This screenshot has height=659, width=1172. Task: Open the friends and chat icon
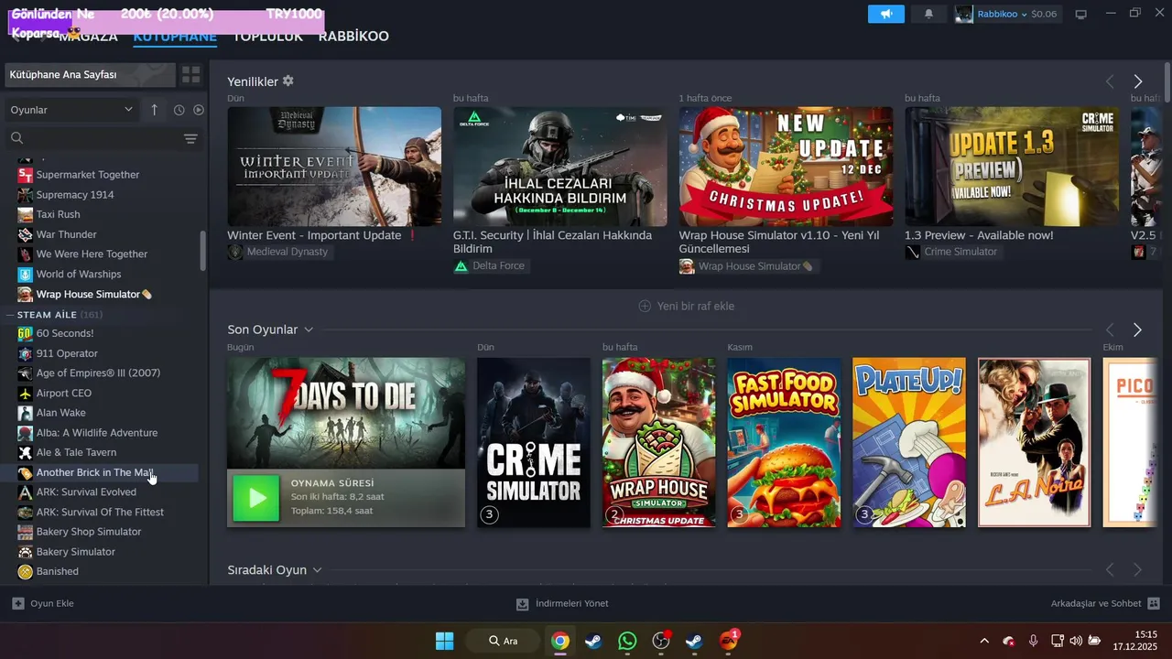point(1154,603)
